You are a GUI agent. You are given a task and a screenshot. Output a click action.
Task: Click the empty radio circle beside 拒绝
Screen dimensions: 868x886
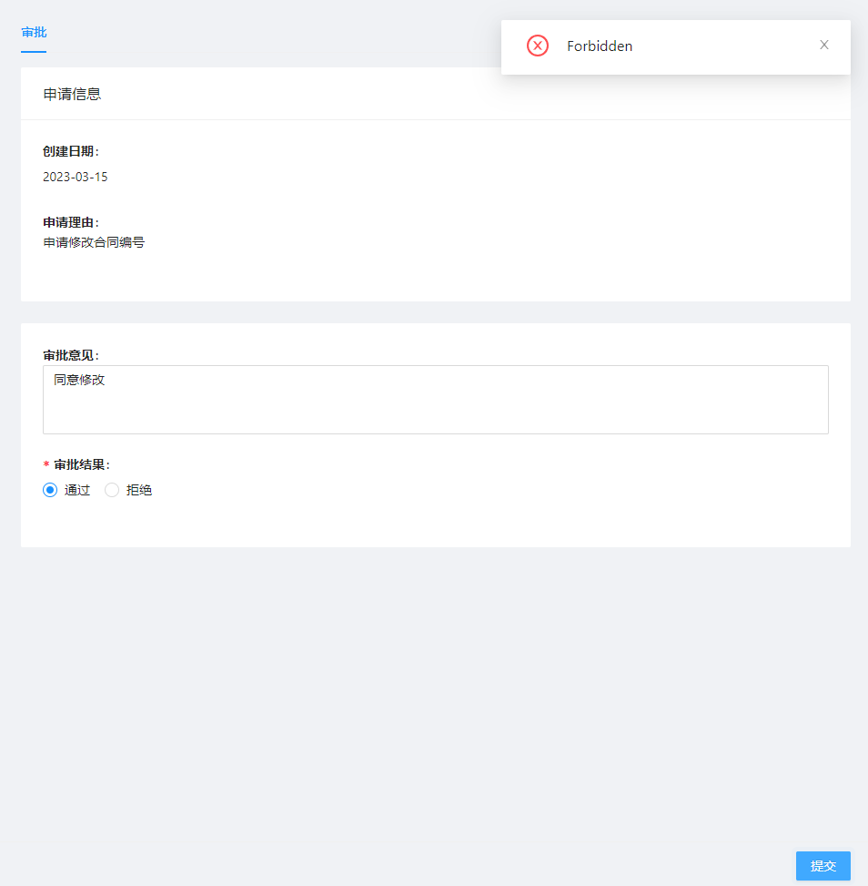pyautogui.click(x=111, y=490)
